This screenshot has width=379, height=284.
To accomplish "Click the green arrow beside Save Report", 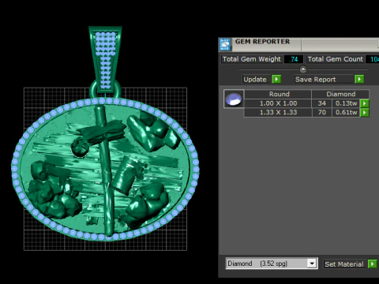I will (x=359, y=79).
